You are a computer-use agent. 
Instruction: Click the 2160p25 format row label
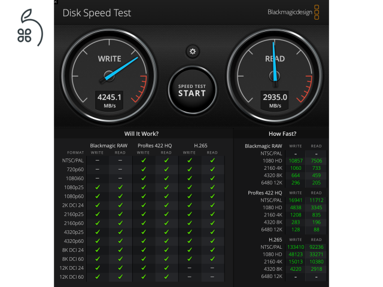(74, 214)
